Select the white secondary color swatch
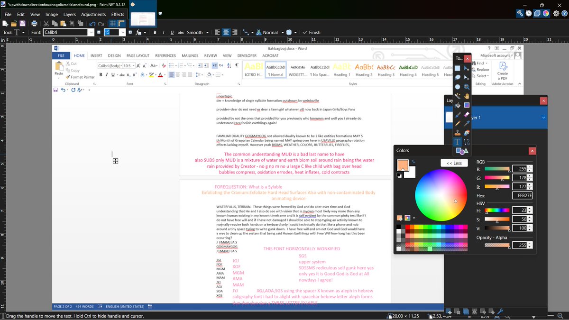The image size is (569, 320). [x=411, y=174]
